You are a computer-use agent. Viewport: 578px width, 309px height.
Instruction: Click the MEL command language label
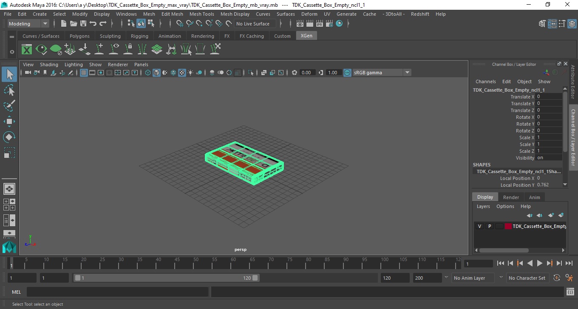tap(16, 292)
